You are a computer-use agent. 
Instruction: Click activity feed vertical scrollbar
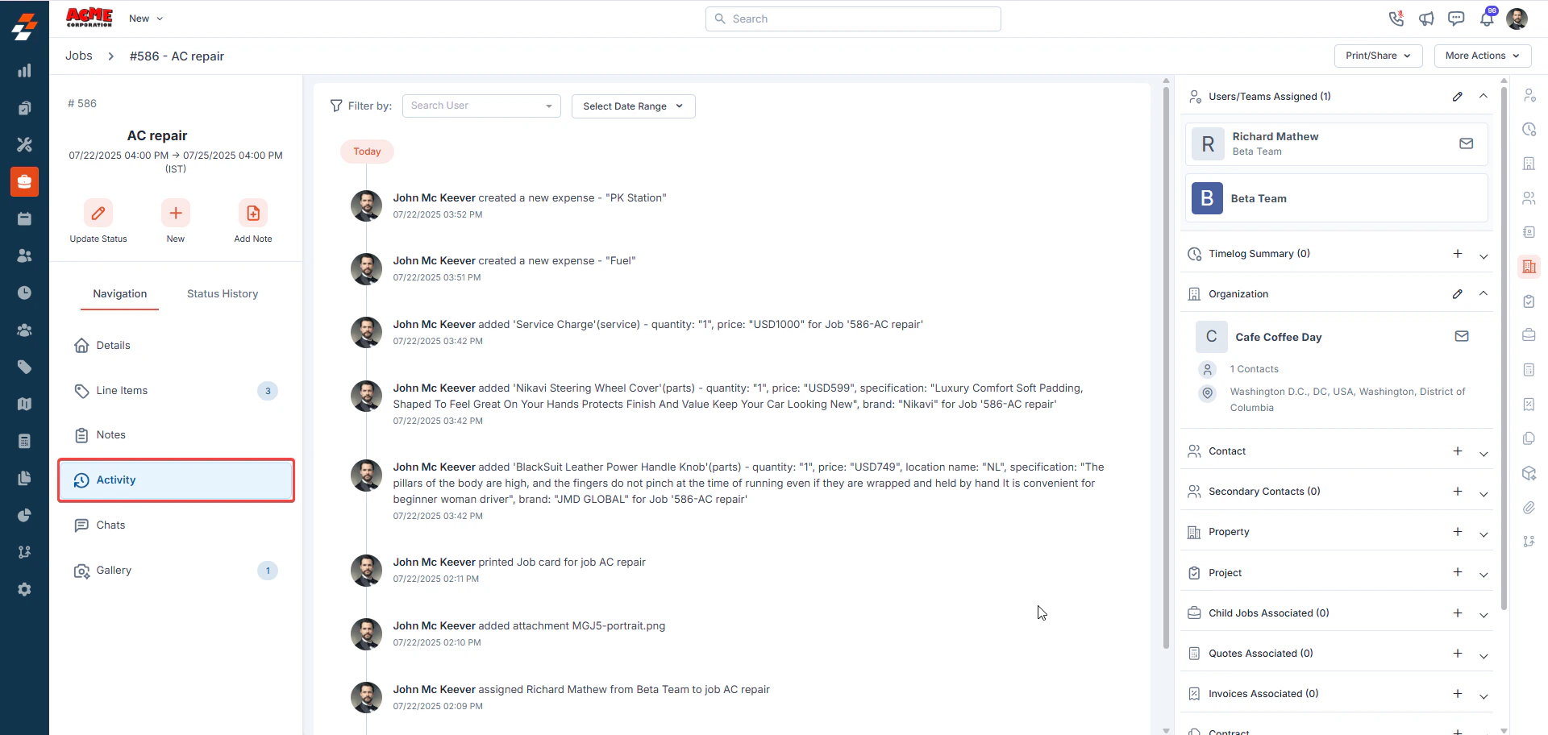pos(1166,367)
